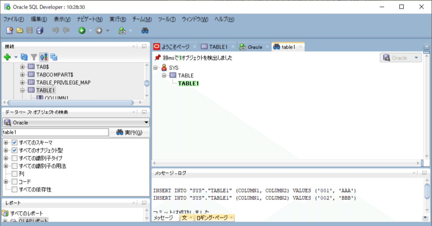Click the Refresh icon in 接続 panel

24,57
